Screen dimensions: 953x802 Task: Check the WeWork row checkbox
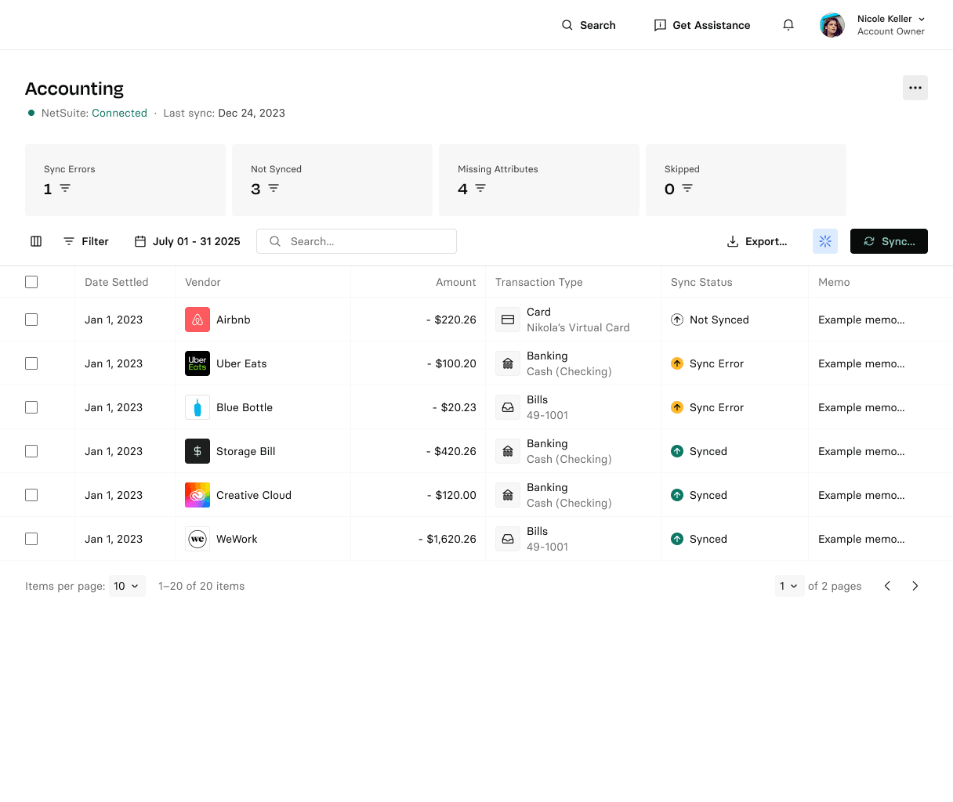[x=31, y=539]
